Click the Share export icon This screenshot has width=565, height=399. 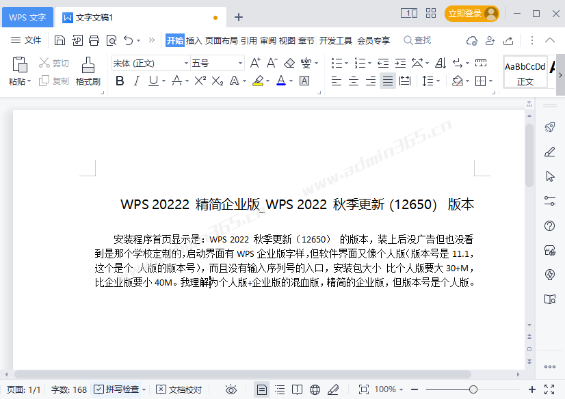[508, 41]
